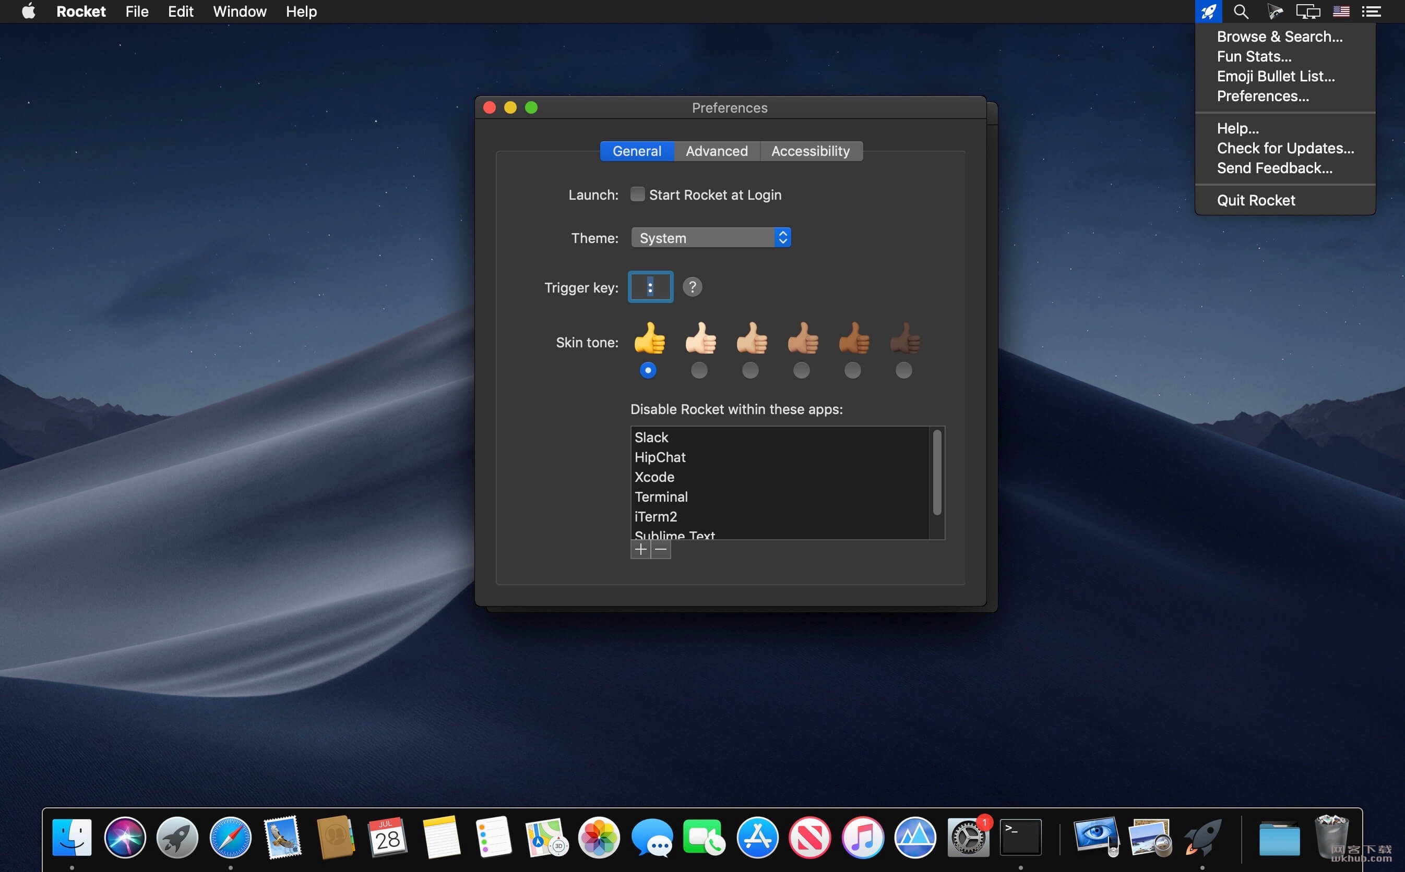This screenshot has height=872, width=1405.
Task: Remove an app with the minus button
Action: coord(661,550)
